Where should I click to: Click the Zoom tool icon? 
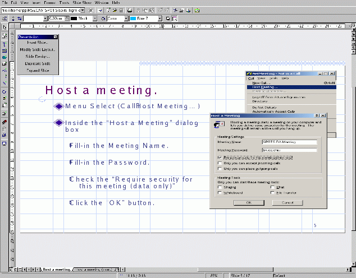tap(4, 35)
